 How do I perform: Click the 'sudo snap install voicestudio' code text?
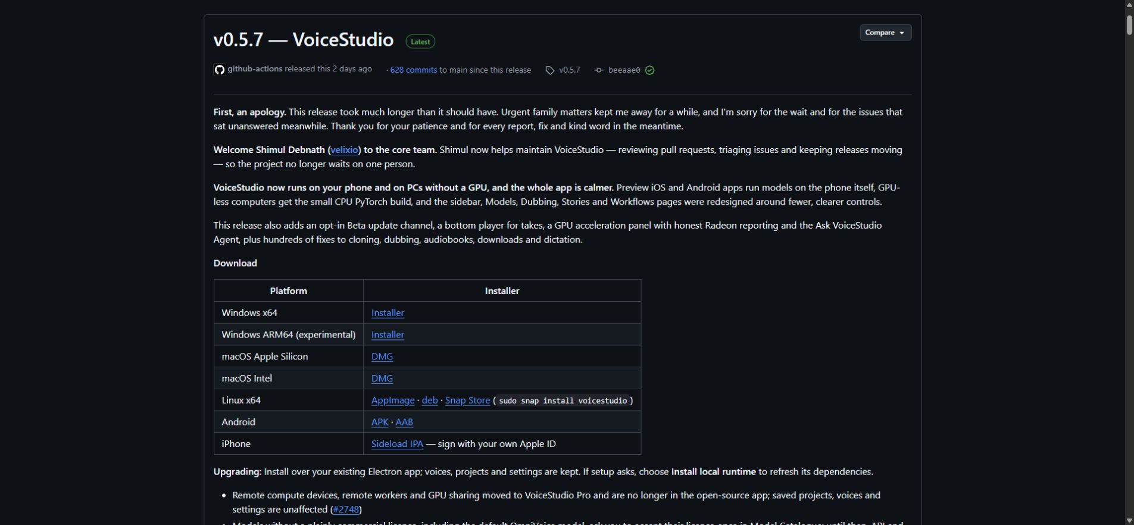click(x=563, y=401)
